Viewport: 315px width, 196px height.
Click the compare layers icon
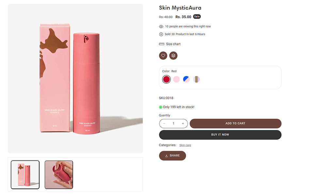click(x=173, y=56)
